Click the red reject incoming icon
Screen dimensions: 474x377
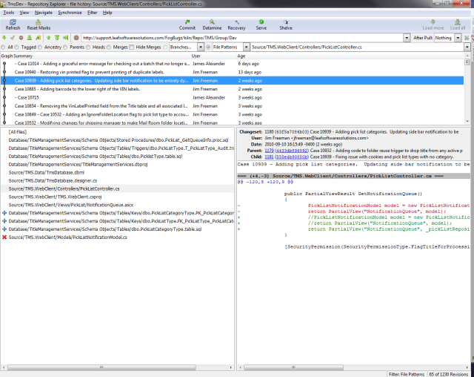(x=21, y=38)
